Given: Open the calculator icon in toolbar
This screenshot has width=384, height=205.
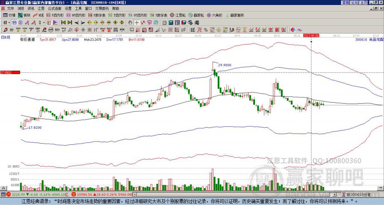Looking at the screenshot, I should coord(171,22).
